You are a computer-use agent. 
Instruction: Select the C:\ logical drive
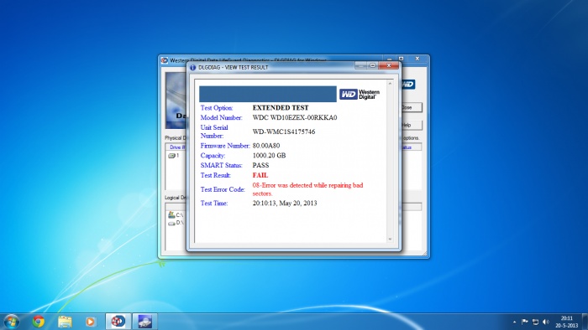(176, 215)
